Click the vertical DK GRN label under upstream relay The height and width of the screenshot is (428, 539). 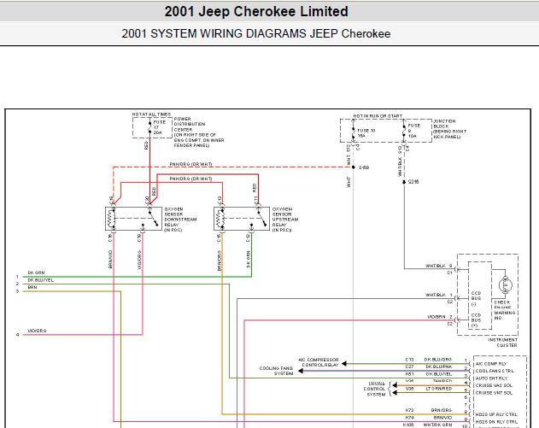point(249,259)
